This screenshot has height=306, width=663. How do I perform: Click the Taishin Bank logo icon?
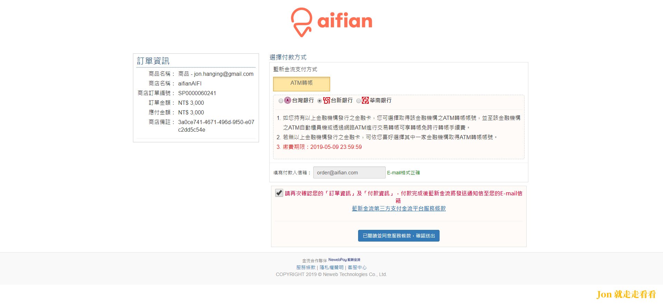(326, 101)
